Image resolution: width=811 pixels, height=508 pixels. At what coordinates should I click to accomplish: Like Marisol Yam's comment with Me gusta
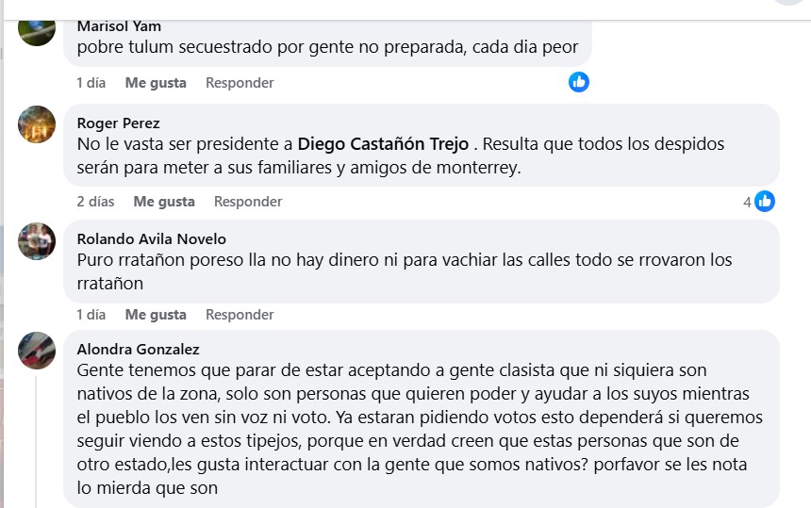point(156,83)
